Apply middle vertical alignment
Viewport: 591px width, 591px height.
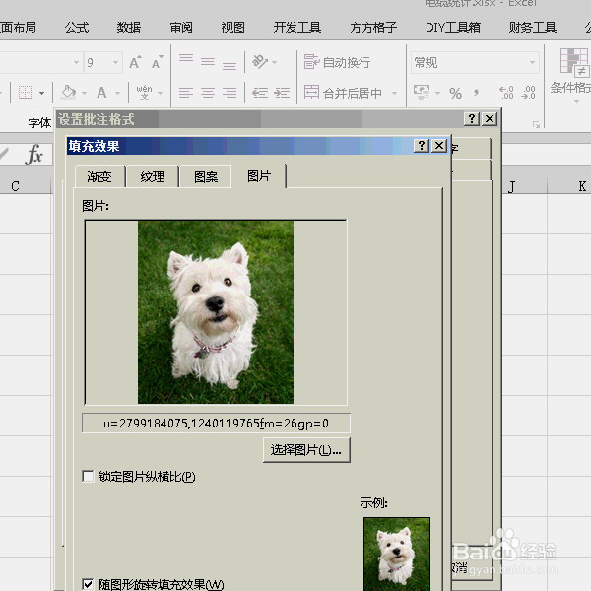coord(208,61)
